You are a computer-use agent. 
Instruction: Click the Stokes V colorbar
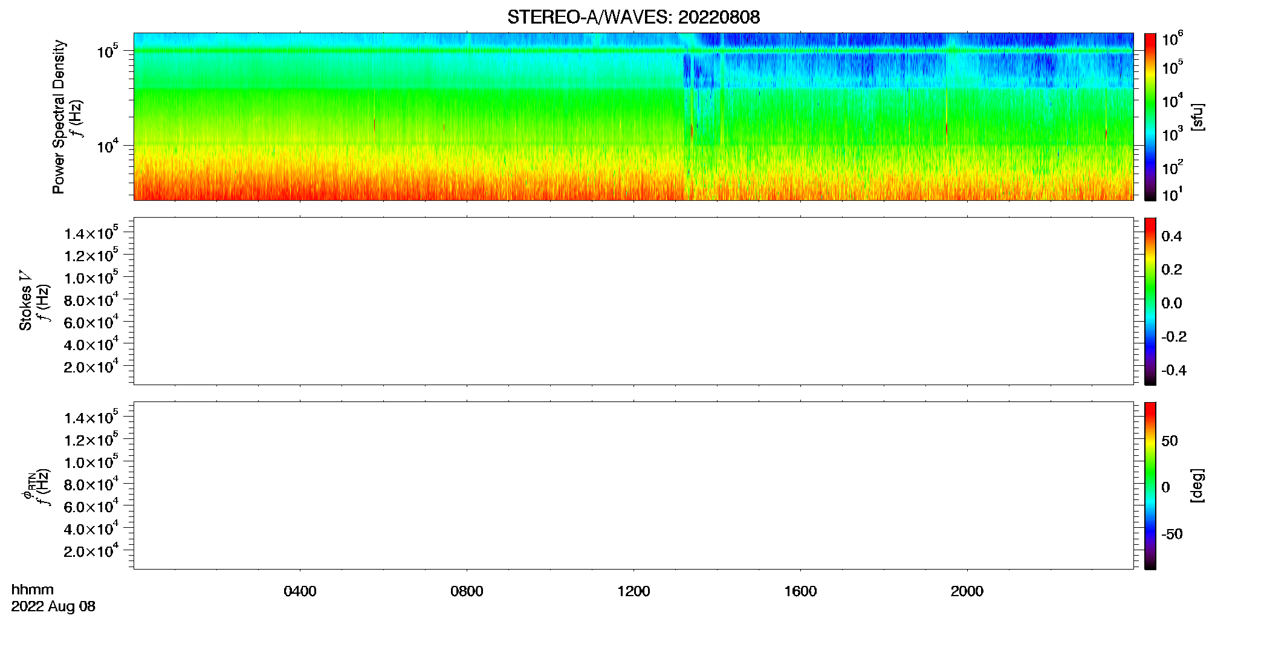[1150, 301]
